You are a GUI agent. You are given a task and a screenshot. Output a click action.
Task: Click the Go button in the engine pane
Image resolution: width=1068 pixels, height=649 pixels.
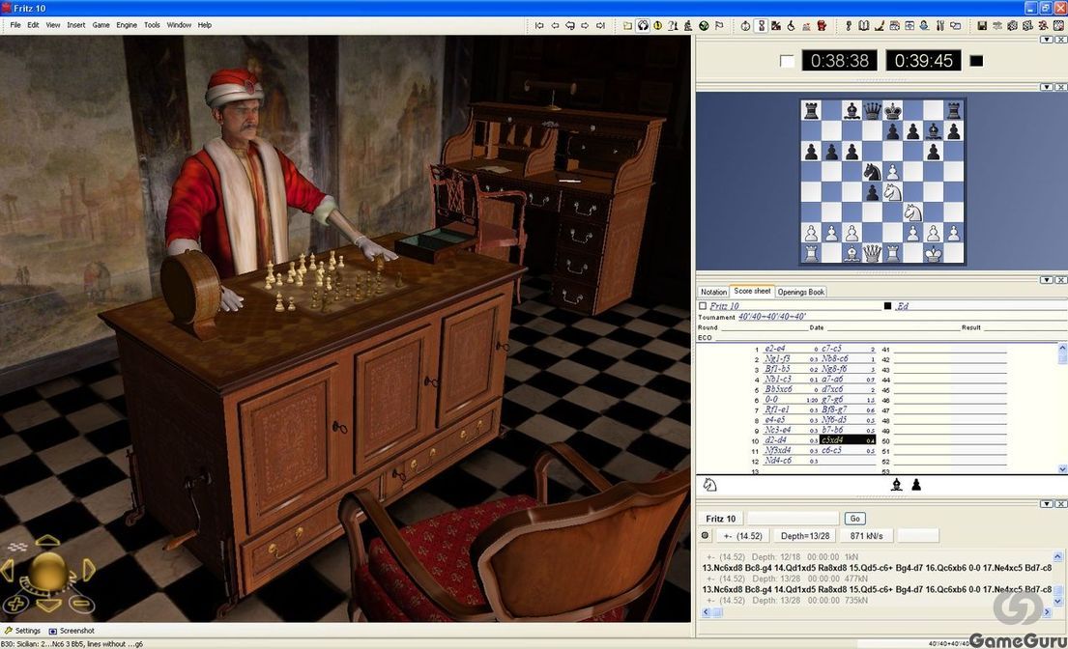(854, 519)
